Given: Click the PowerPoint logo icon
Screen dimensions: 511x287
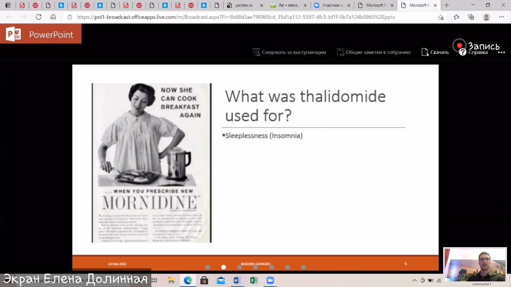Looking at the screenshot, I should point(13,34).
